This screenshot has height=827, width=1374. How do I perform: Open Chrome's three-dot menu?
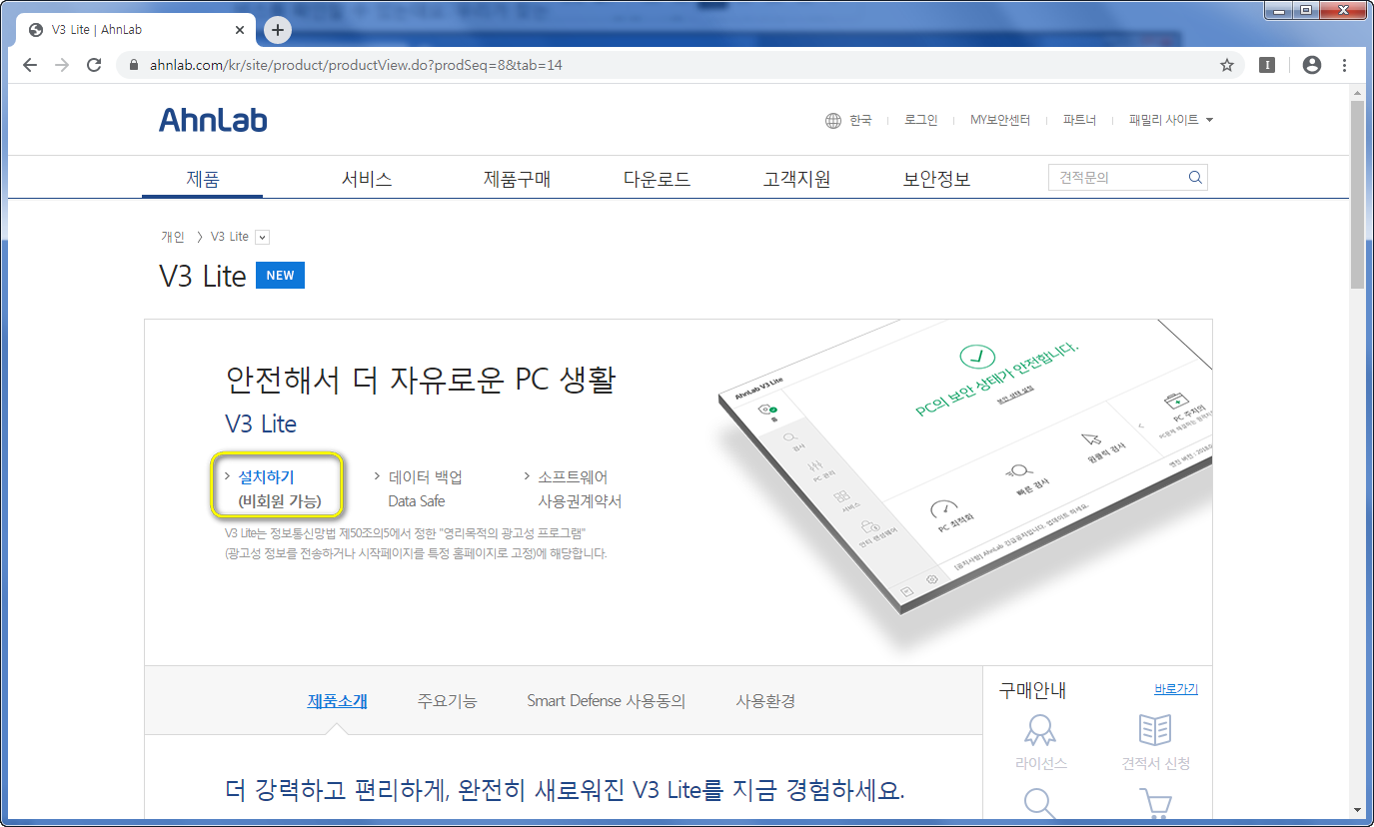click(x=1345, y=65)
